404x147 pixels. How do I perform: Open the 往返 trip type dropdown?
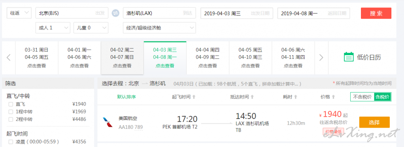[19, 13]
